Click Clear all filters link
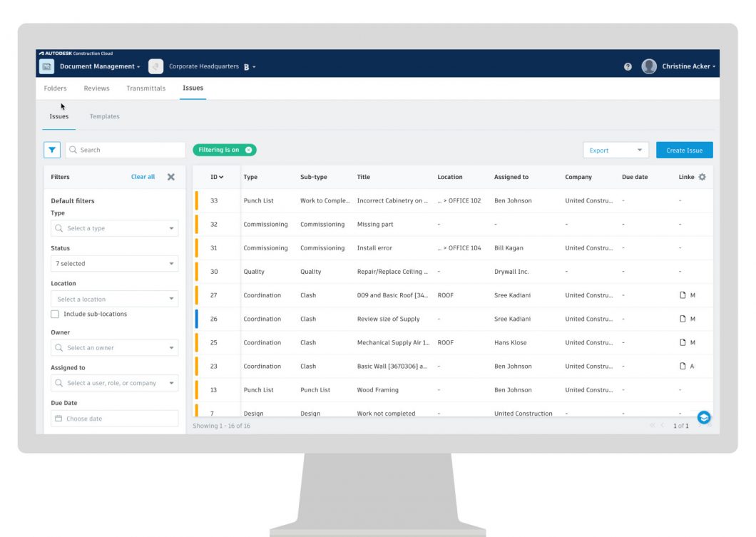756x537 pixels. (143, 177)
